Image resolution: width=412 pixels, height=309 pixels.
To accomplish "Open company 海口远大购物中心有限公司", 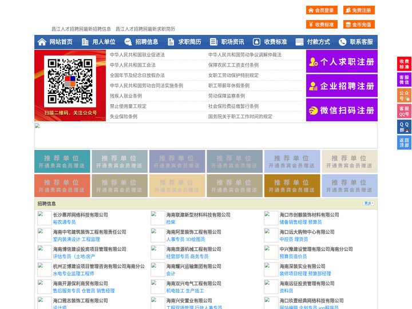I will (307, 232).
